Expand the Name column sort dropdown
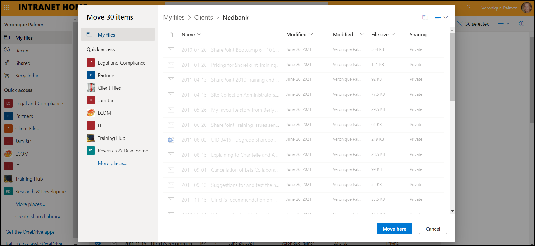This screenshot has width=535, height=246. 199,34
